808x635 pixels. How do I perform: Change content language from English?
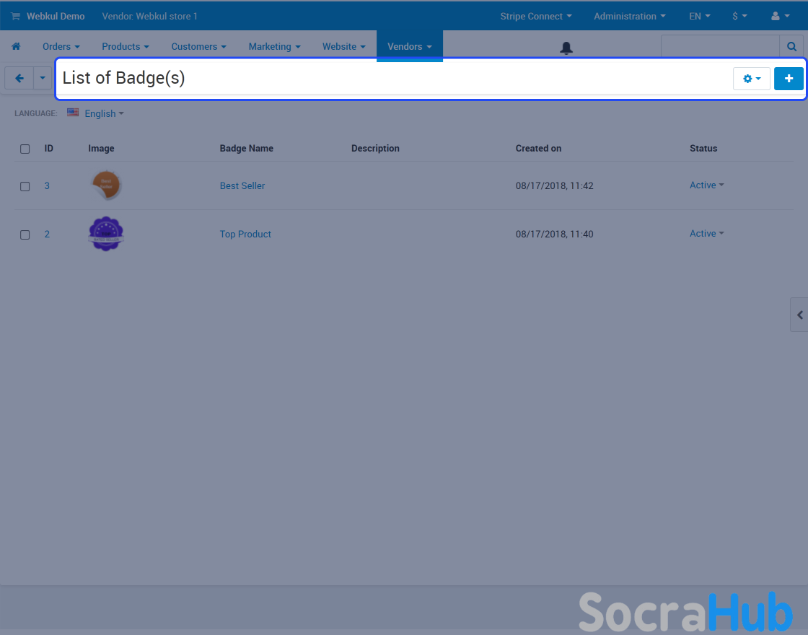[104, 113]
